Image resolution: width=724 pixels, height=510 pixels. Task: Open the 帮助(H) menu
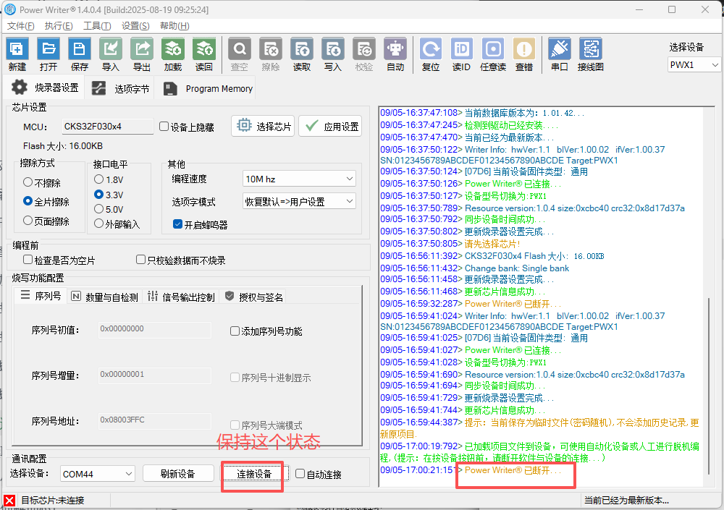pyautogui.click(x=174, y=26)
